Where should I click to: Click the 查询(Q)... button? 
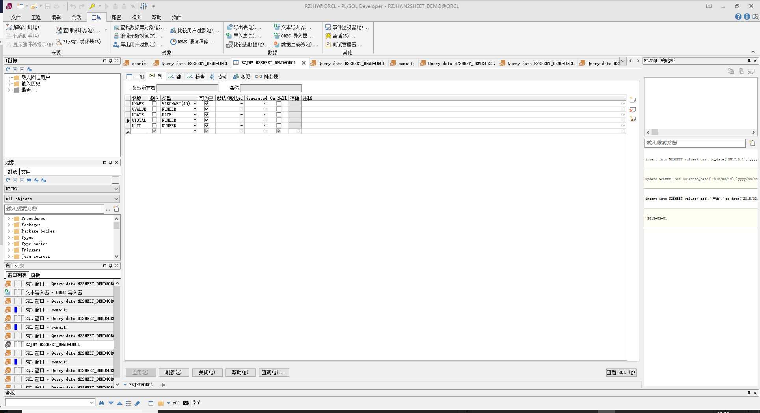point(274,372)
